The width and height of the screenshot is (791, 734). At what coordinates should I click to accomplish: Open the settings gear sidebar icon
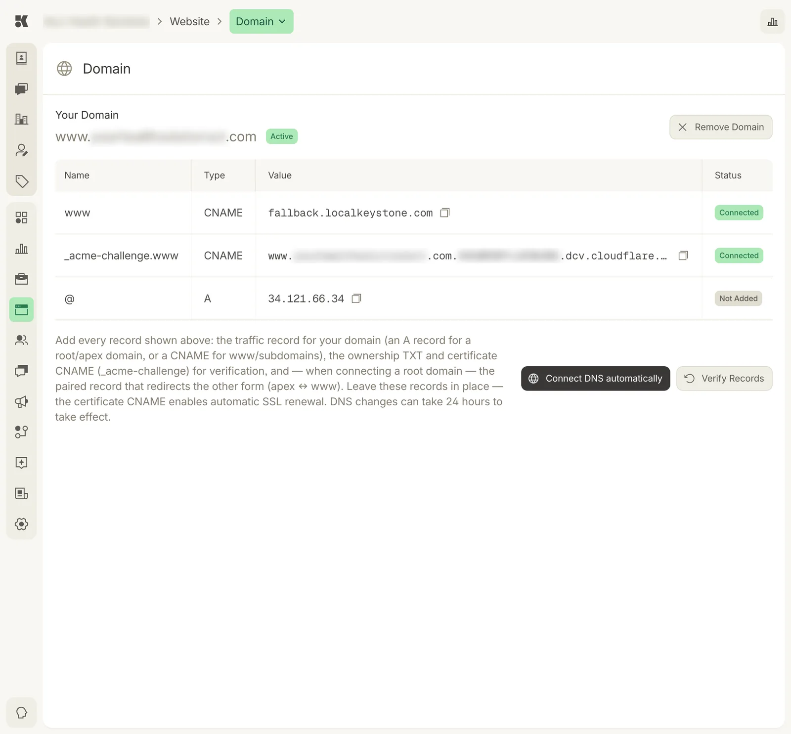coord(21,524)
